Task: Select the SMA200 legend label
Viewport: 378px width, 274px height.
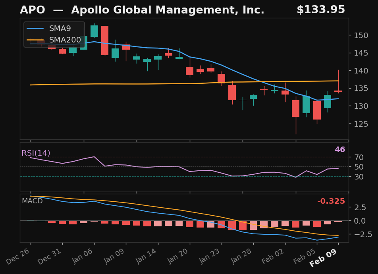Action: 65,40
